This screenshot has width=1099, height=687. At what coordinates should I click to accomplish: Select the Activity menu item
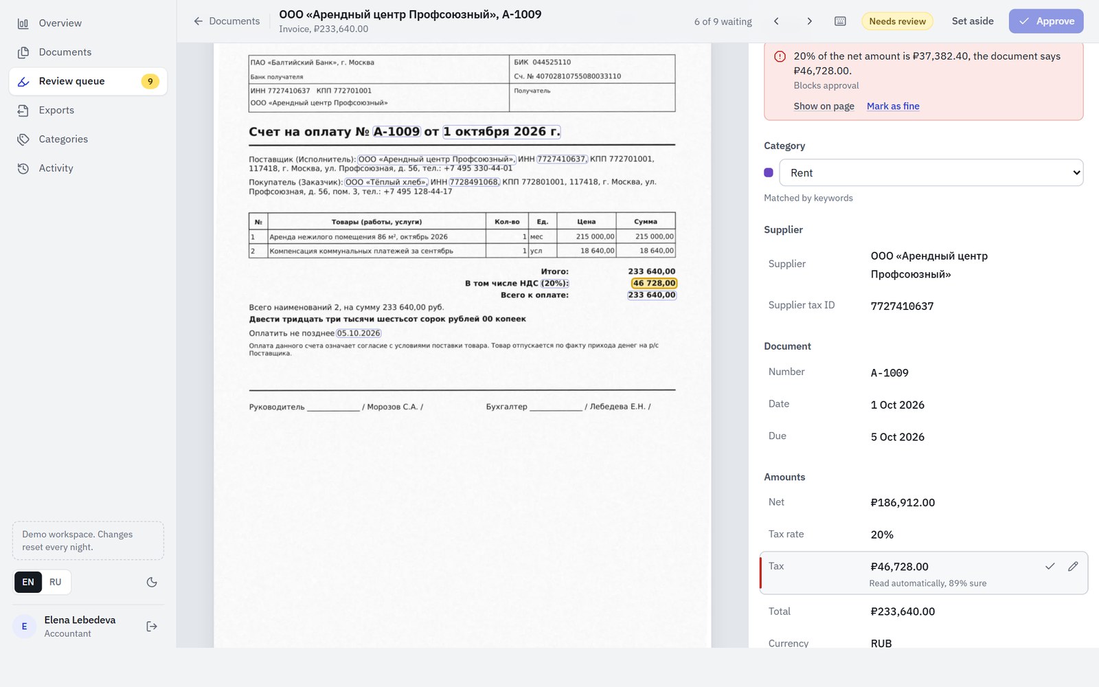point(88,168)
